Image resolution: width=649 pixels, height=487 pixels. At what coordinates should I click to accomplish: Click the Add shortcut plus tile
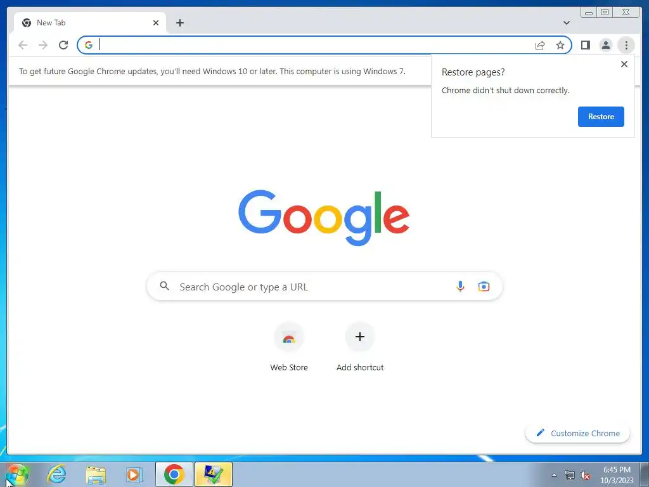point(360,337)
